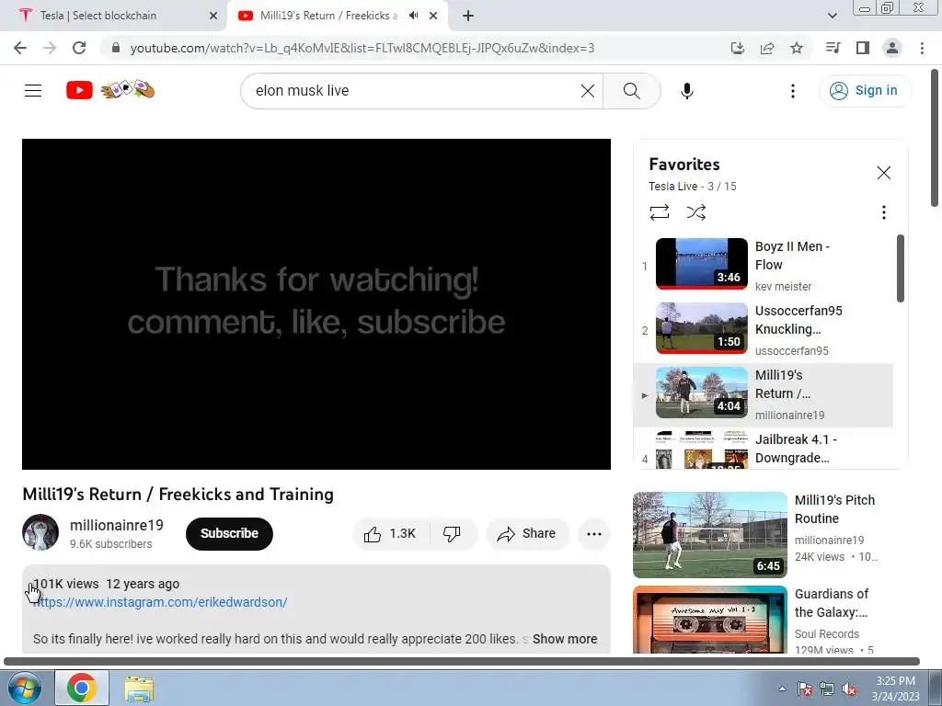Image resolution: width=942 pixels, height=706 pixels.
Task: Open millionainre19 channel avatar
Action: click(40, 532)
